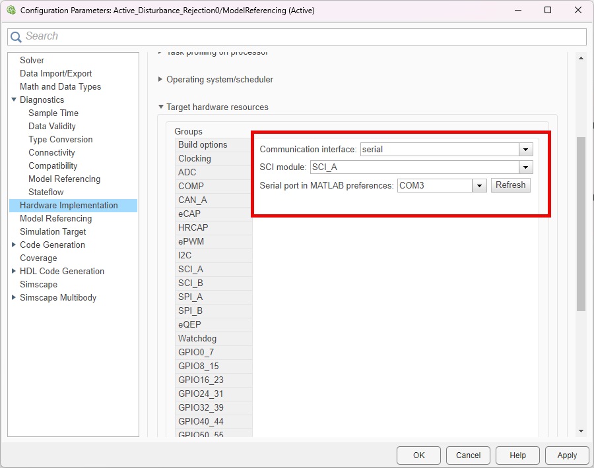Screen dimensions: 594x468
Task: Open the SCI module dropdown
Action: point(525,167)
